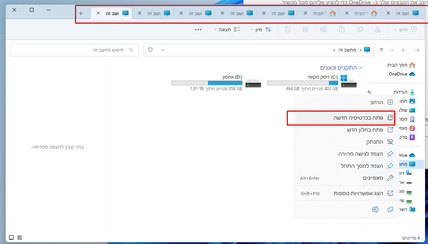Click the Documents icon in the sidebar
This screenshot has height=244, width=428.
click(412, 119)
